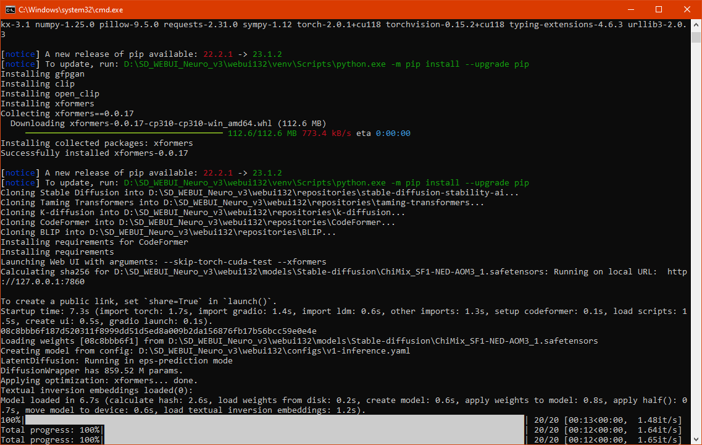Click the 'Installing clip' line

tap(38, 84)
